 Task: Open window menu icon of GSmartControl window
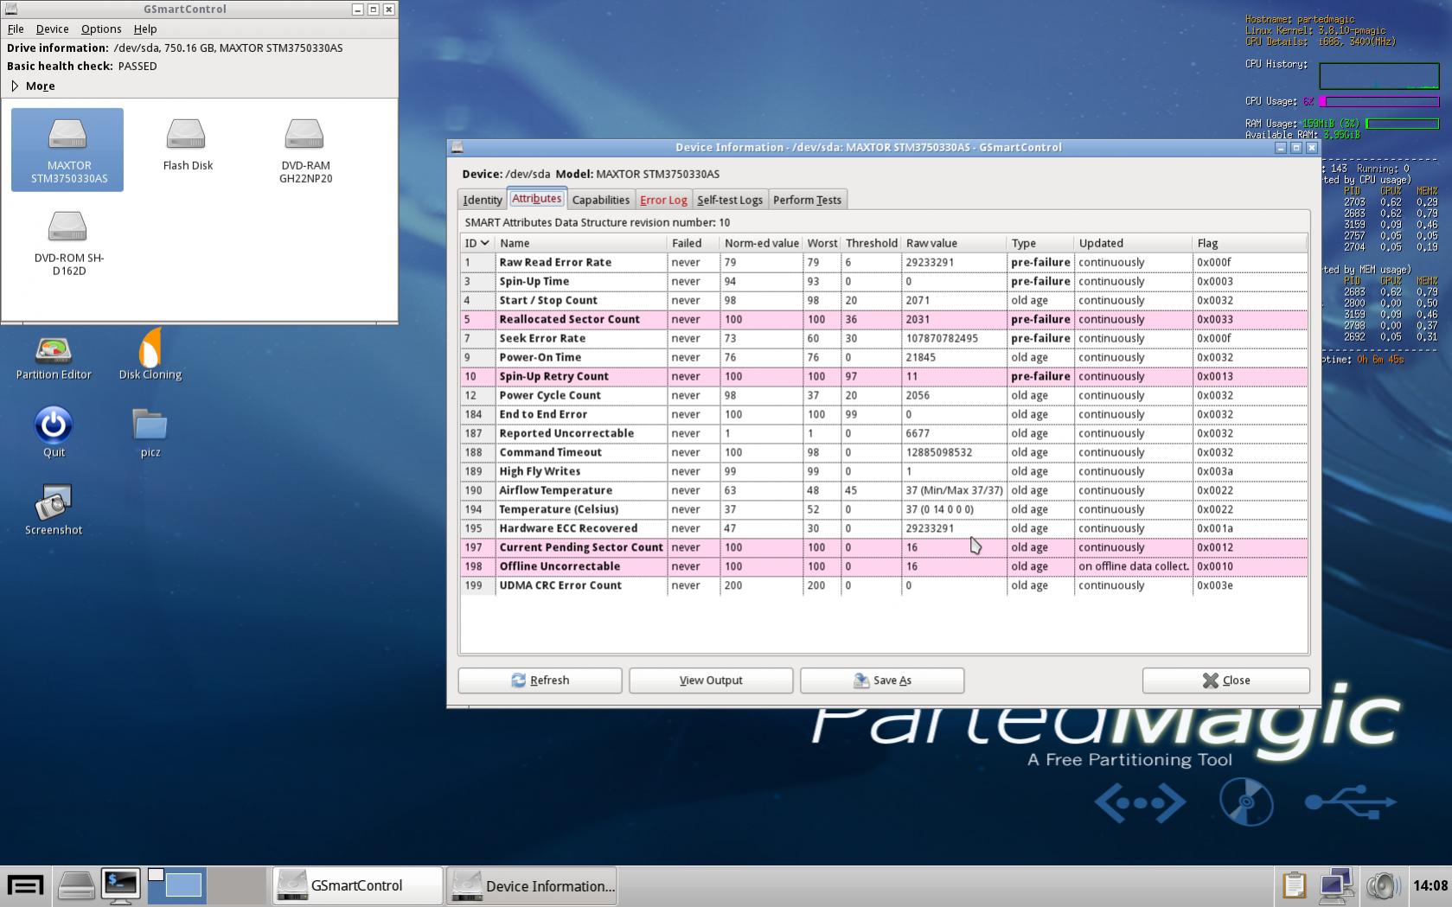pyautogui.click(x=11, y=9)
